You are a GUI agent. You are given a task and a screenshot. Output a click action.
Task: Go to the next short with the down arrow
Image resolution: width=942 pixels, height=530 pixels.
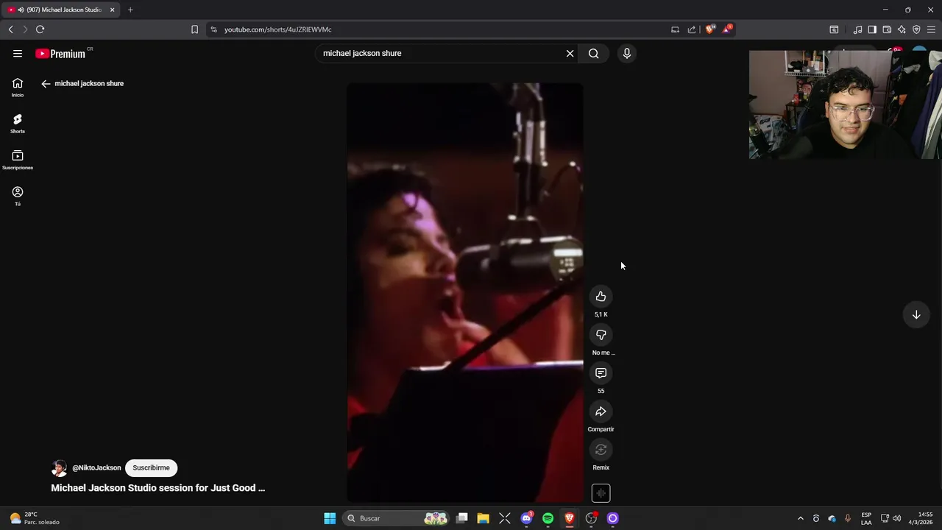[916, 314]
